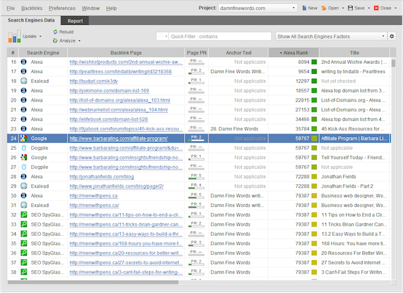Expand the Quick Filter column selector dropdown
Image resolution: width=403 pixels, height=293 pixels.
pos(162,36)
